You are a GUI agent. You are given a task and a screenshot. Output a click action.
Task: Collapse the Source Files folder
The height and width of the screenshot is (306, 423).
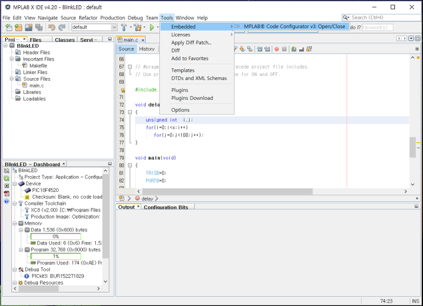click(x=12, y=79)
